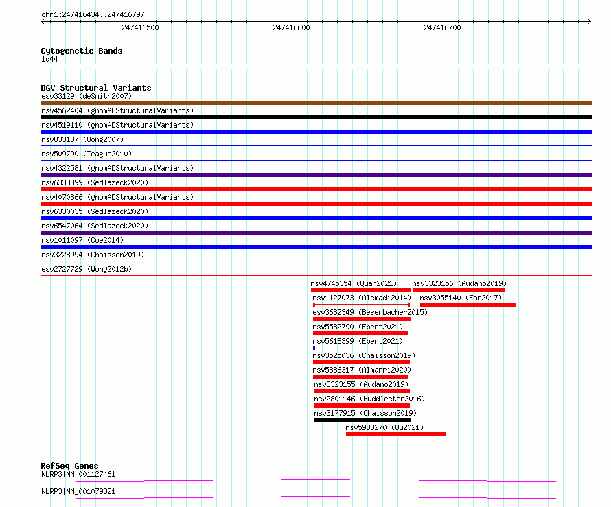Select the black nsv3177915 Chaisson2019 bar
Viewport: 611px width, 507px height.
pyautogui.click(x=362, y=420)
